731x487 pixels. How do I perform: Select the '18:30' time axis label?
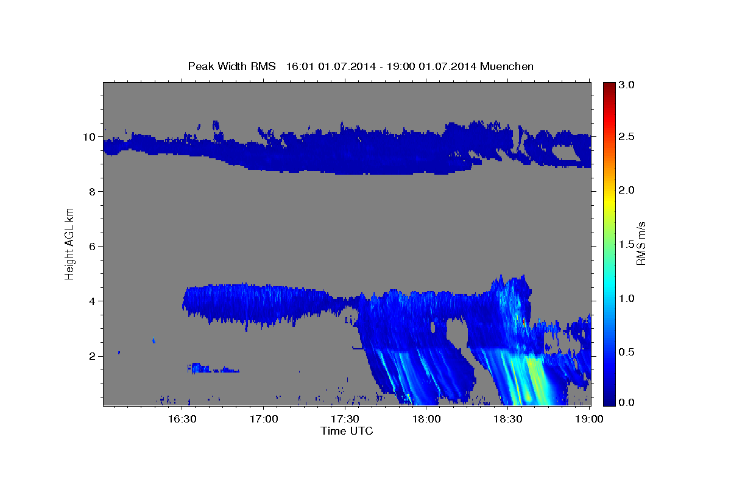coord(507,419)
